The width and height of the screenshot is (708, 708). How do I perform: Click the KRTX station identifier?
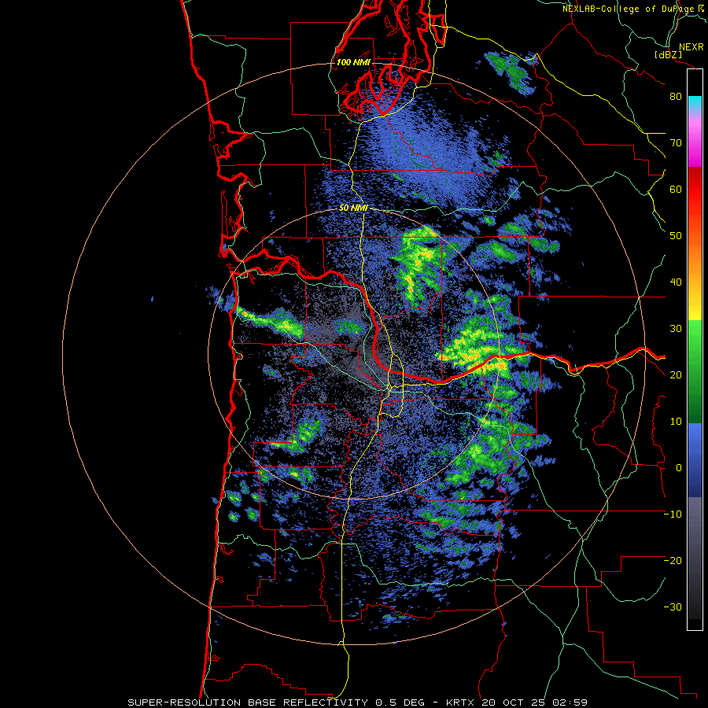coord(460,702)
